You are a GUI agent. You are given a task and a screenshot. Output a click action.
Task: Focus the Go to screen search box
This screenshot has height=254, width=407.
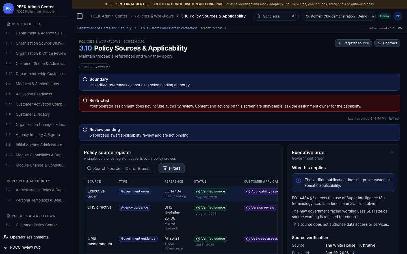point(276,16)
